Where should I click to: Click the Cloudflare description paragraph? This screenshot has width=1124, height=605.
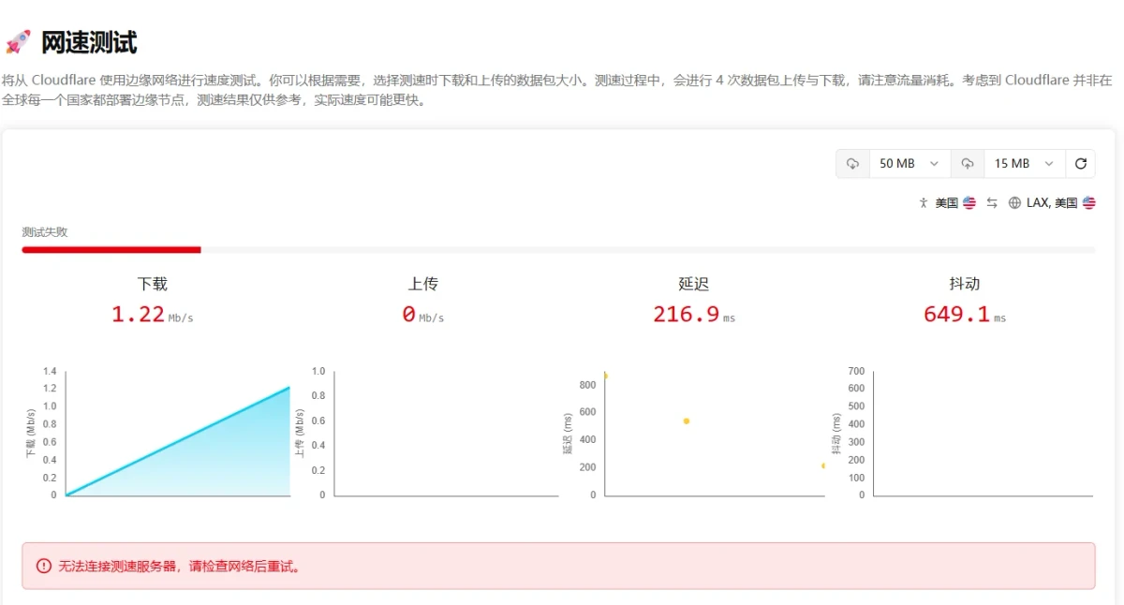point(557,90)
